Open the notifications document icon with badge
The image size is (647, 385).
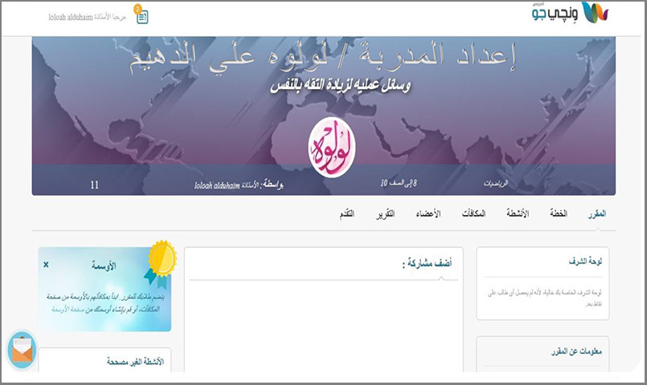[141, 14]
